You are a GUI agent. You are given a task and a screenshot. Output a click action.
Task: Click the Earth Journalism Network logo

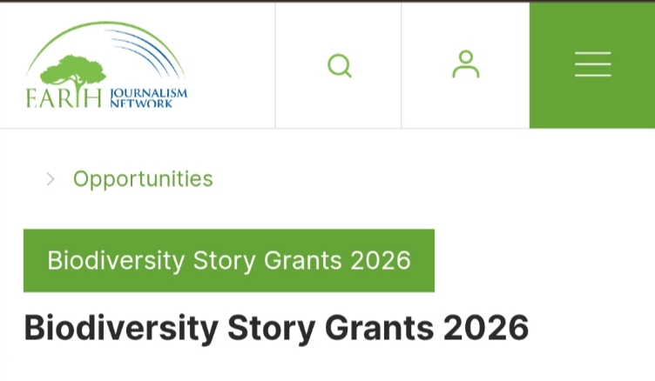pyautogui.click(x=106, y=66)
